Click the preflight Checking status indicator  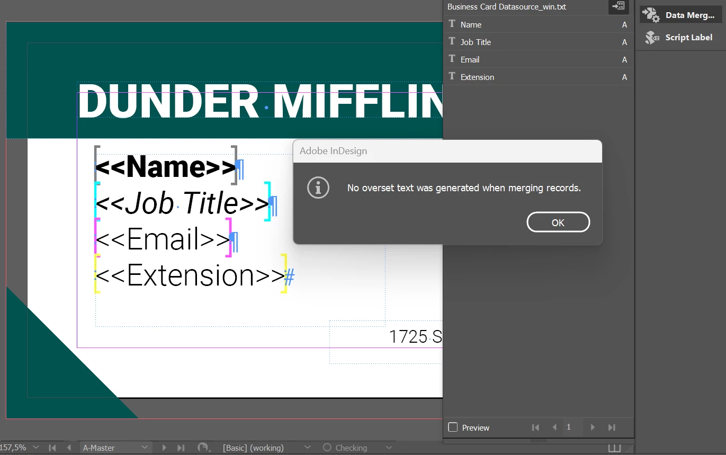click(x=345, y=448)
